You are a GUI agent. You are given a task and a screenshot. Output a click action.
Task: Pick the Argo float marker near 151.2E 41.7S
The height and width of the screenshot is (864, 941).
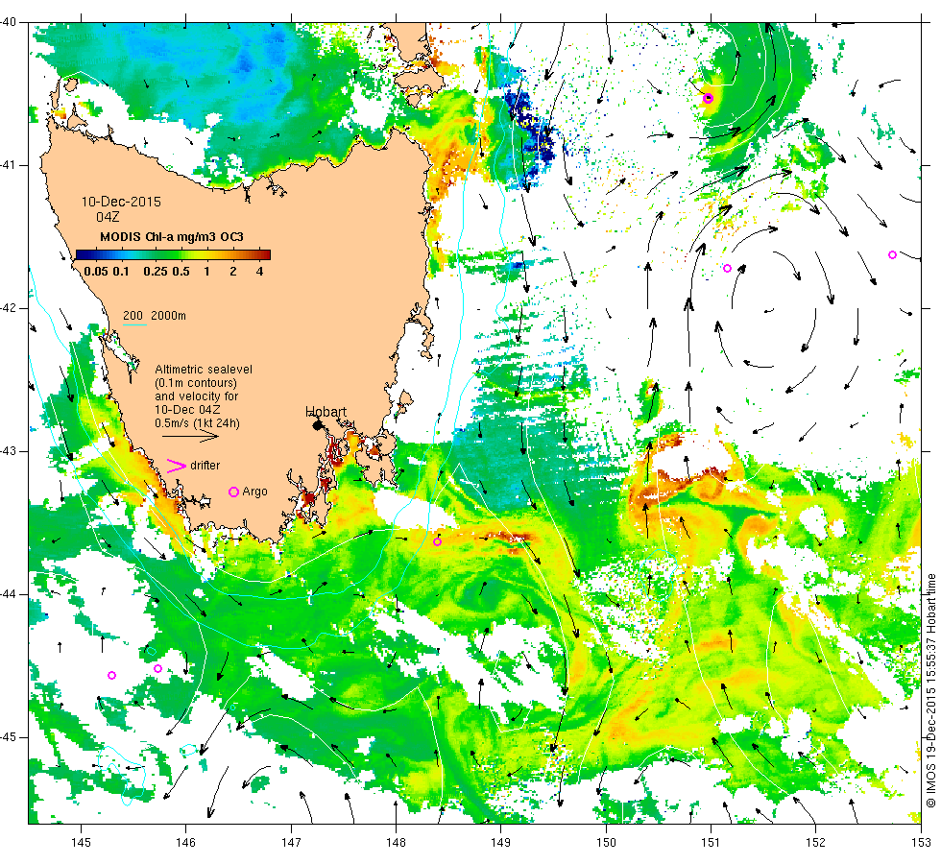click(728, 268)
